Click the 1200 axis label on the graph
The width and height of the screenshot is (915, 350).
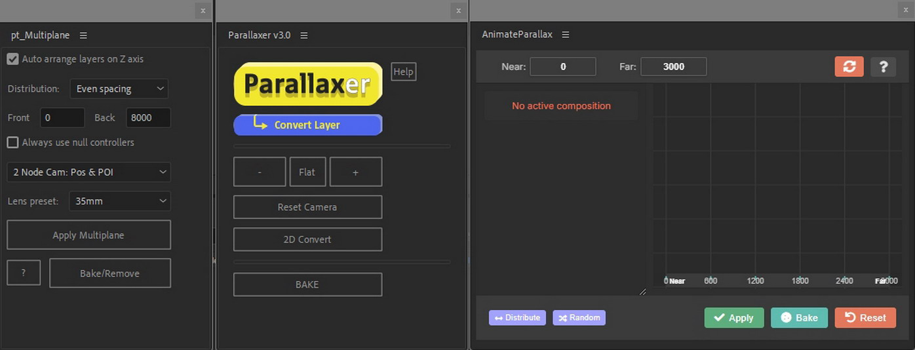pos(756,281)
